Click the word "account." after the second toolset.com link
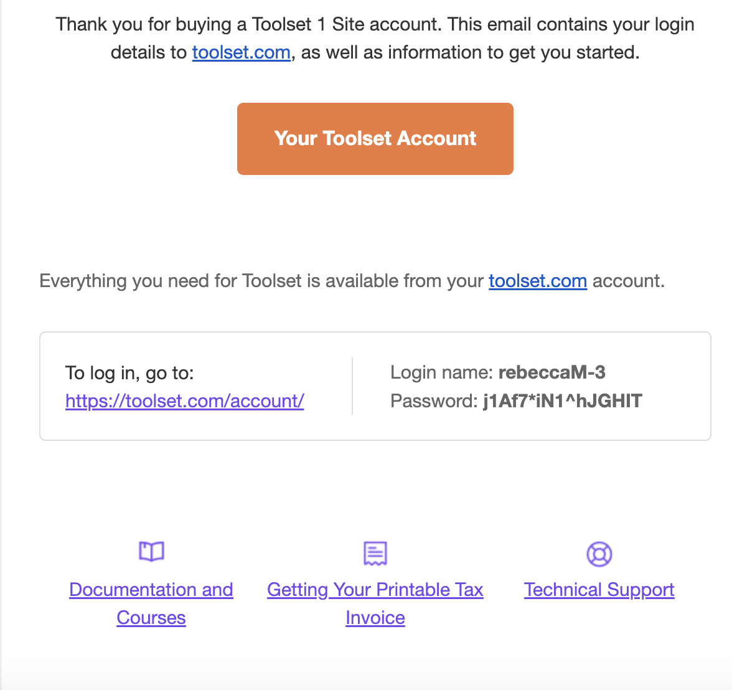Viewport: 732px width, 690px height. [629, 281]
